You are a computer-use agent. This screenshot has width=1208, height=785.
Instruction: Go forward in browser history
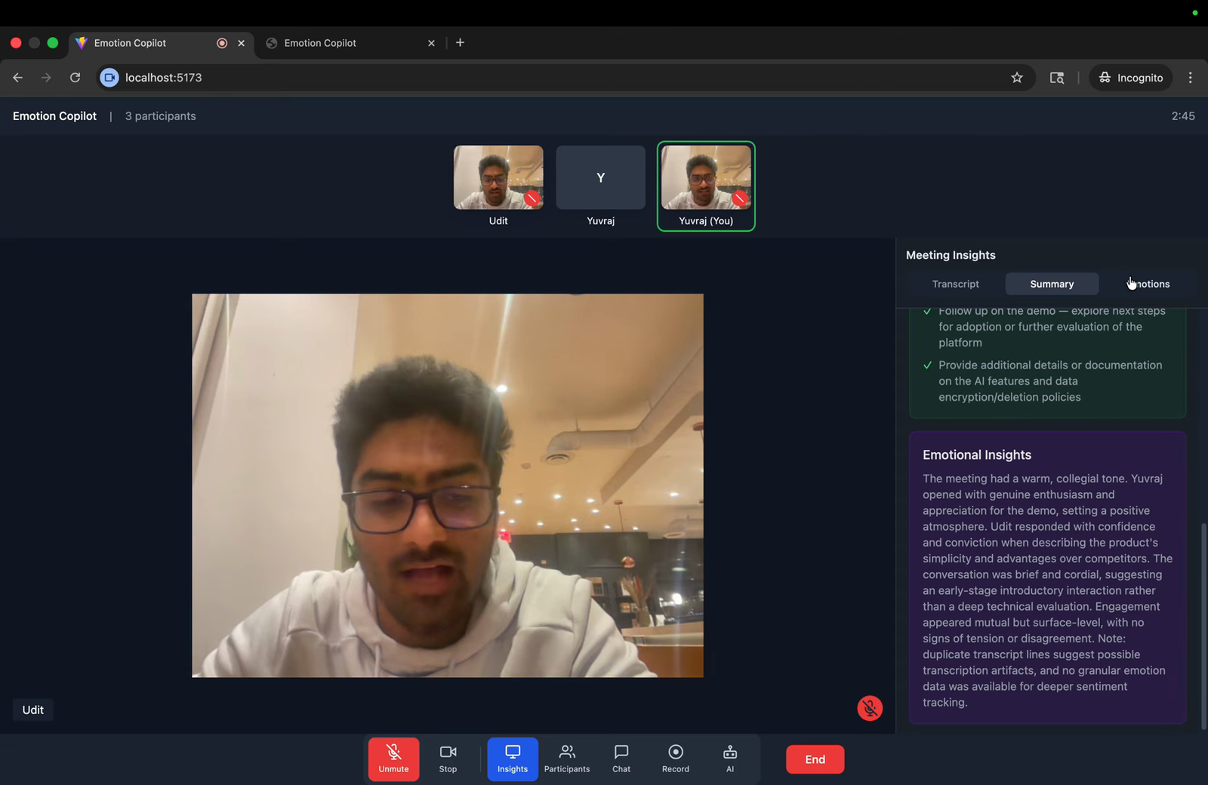(46, 78)
